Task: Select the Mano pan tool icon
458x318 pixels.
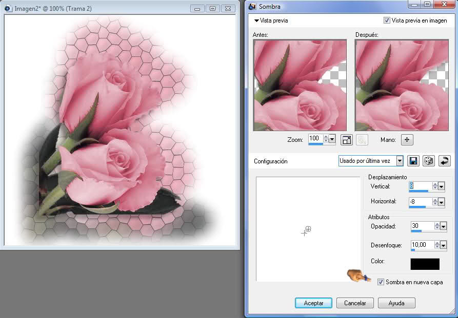Action: point(407,140)
